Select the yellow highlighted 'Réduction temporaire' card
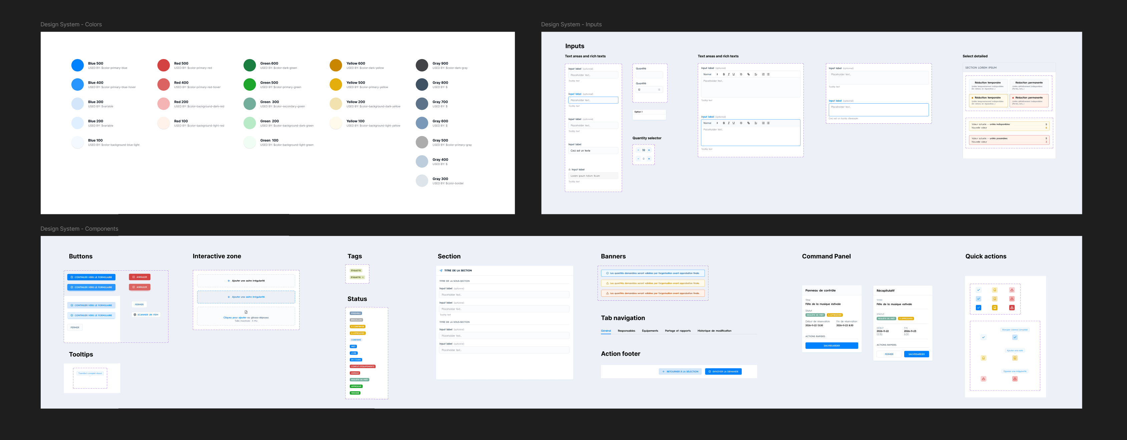 [988, 101]
